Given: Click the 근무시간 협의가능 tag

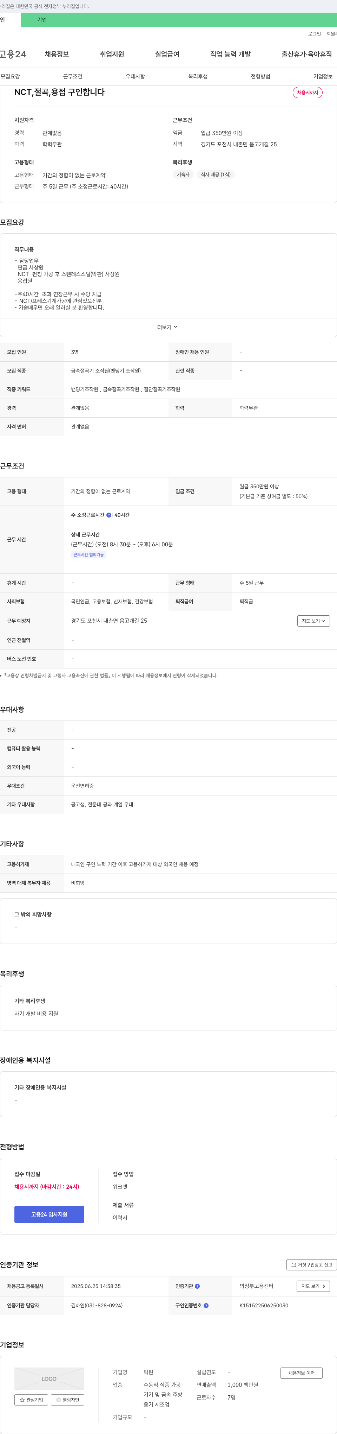Looking at the screenshot, I should point(89,554).
